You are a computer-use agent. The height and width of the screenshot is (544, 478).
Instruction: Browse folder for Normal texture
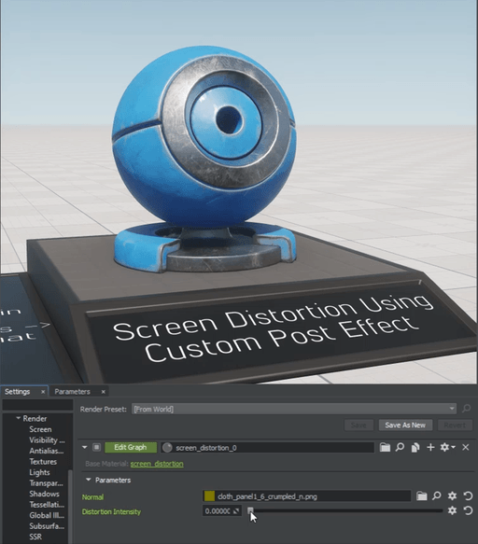421,496
